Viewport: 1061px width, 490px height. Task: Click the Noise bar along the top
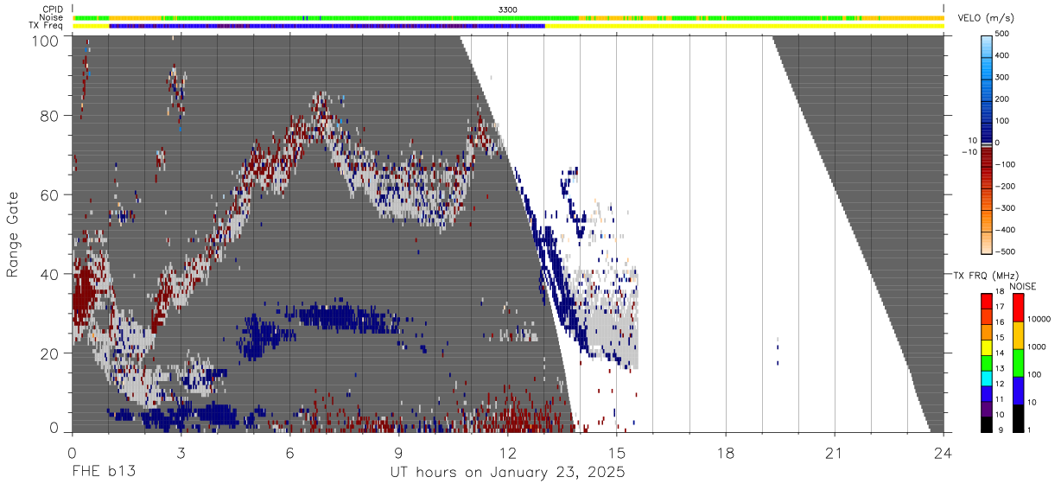point(508,17)
